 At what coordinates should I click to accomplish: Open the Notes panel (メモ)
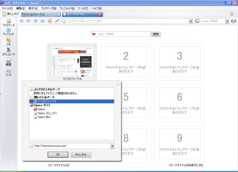[x=9, y=42]
